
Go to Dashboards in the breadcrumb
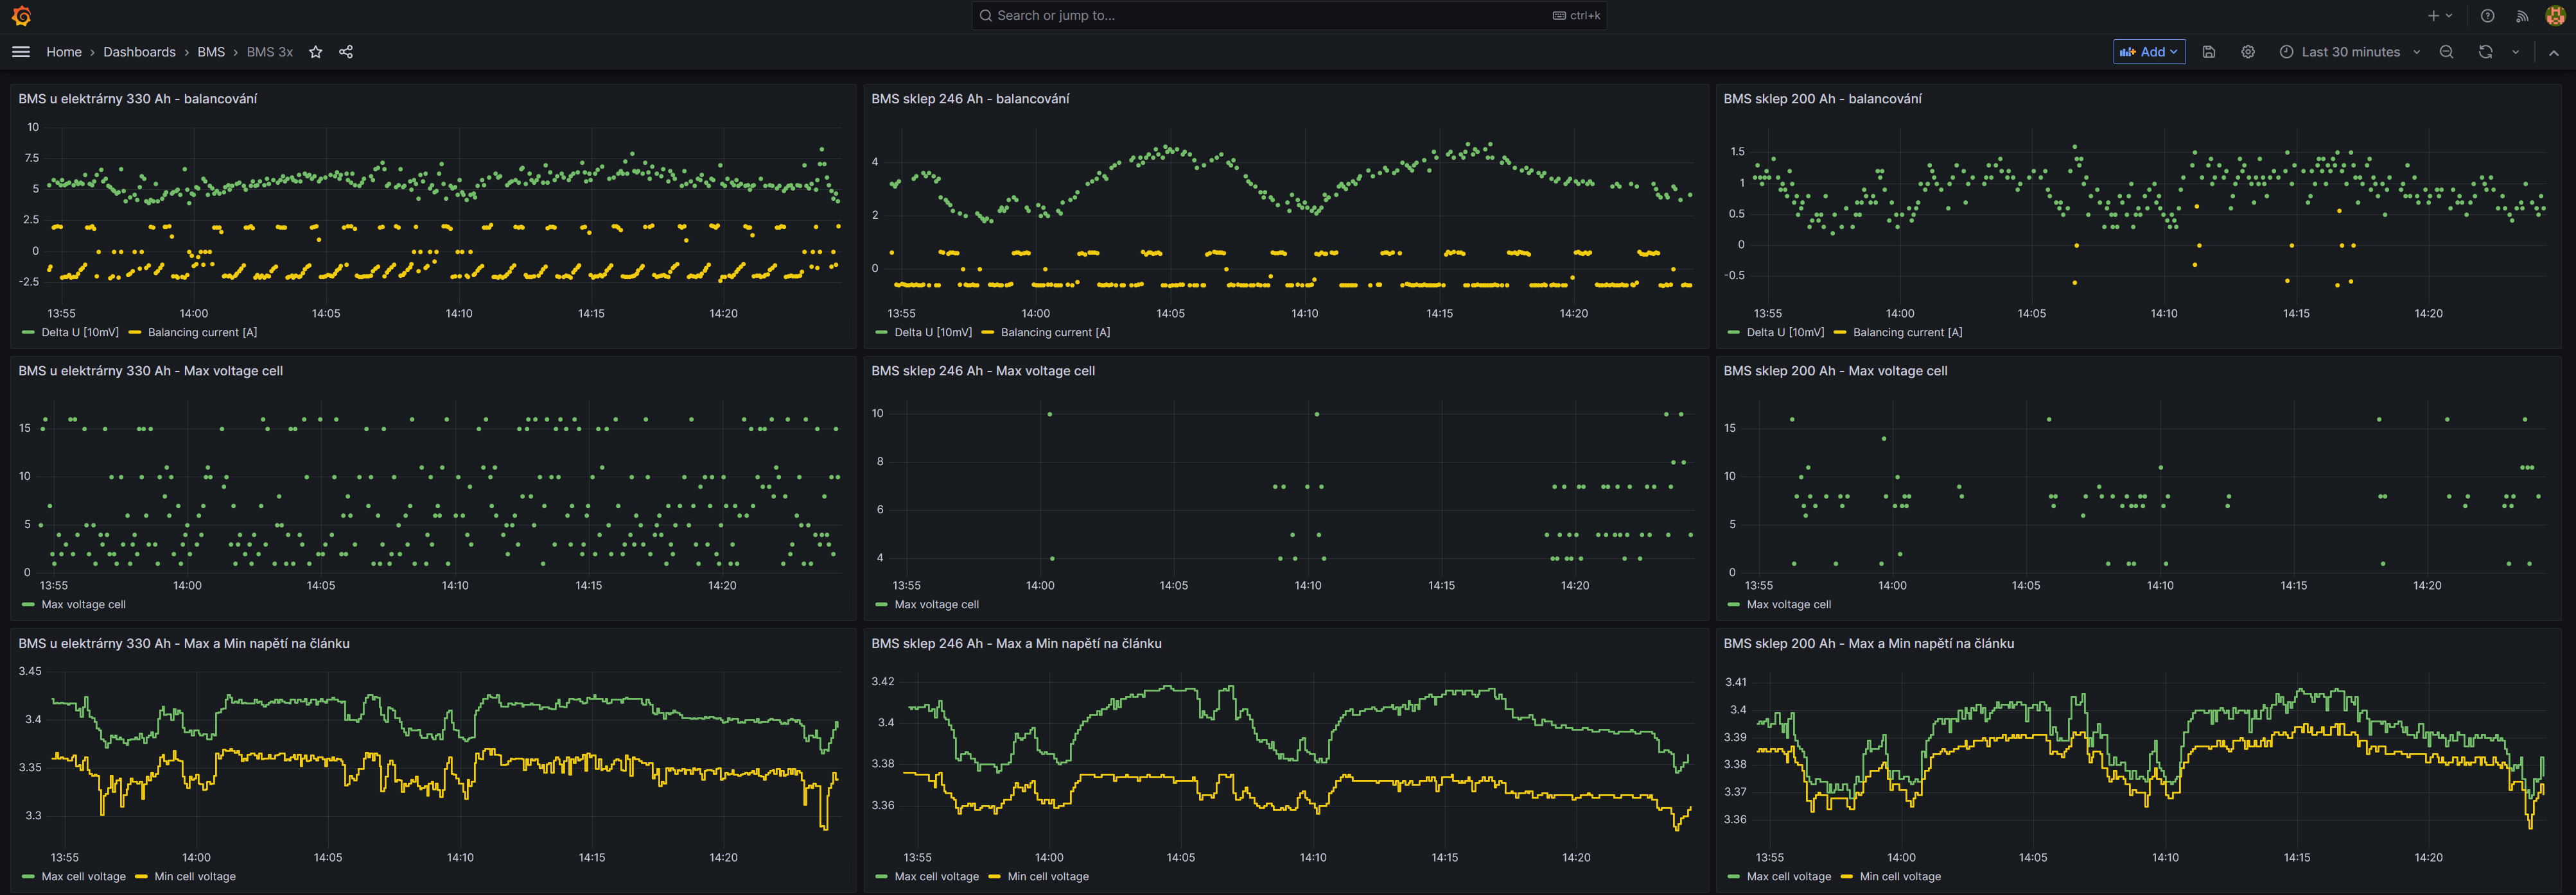(x=139, y=52)
